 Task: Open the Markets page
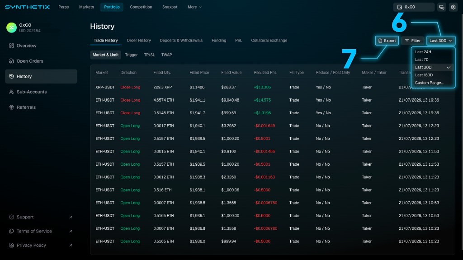click(86, 7)
